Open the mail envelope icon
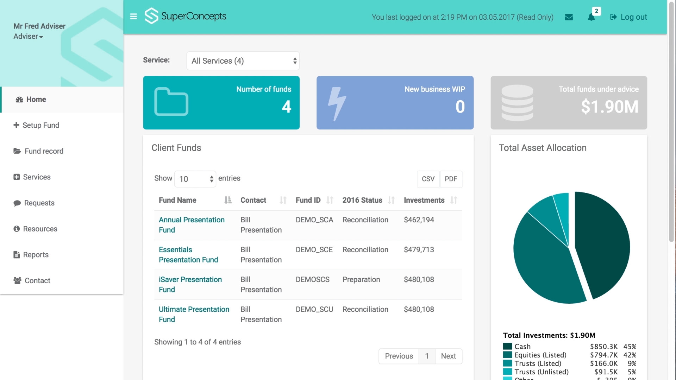Viewport: 676px width, 380px height. click(x=569, y=17)
